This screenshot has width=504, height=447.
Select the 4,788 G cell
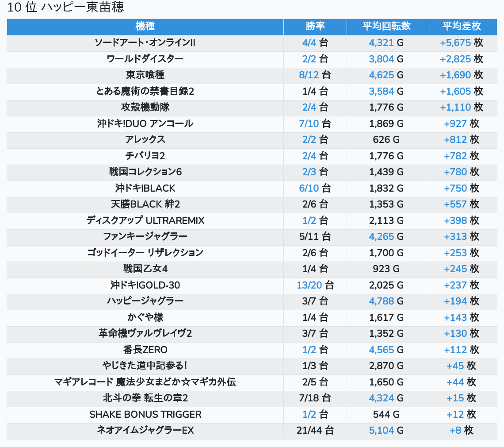point(386,301)
